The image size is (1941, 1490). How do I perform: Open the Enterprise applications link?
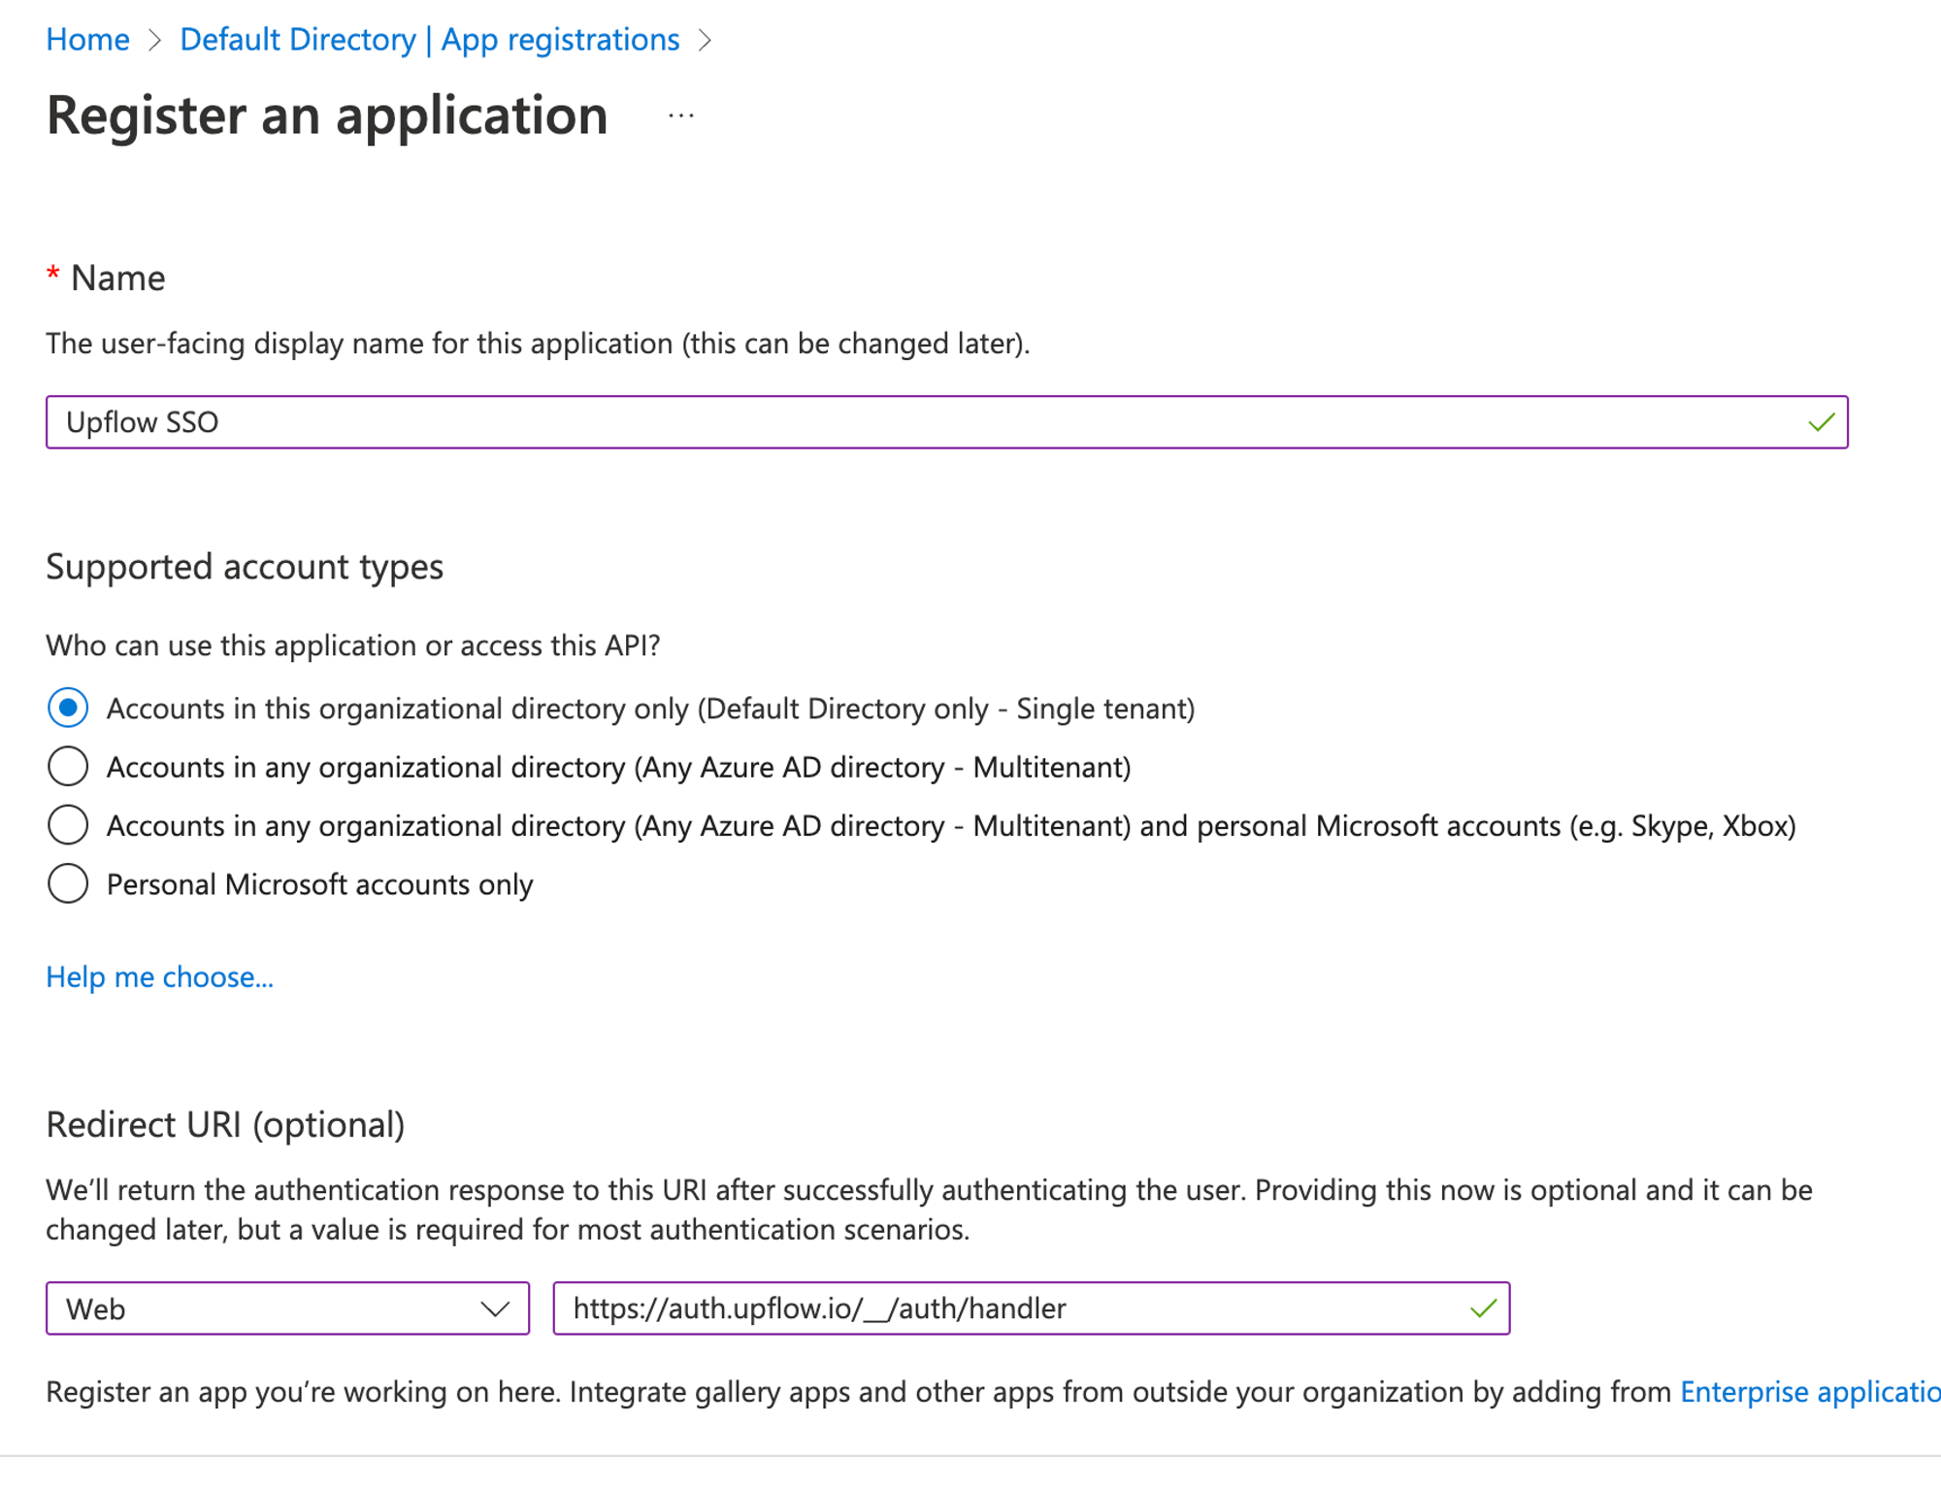[1810, 1392]
